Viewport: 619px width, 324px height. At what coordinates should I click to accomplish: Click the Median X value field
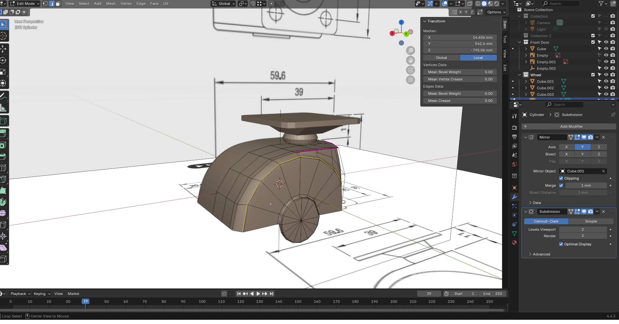click(x=460, y=37)
